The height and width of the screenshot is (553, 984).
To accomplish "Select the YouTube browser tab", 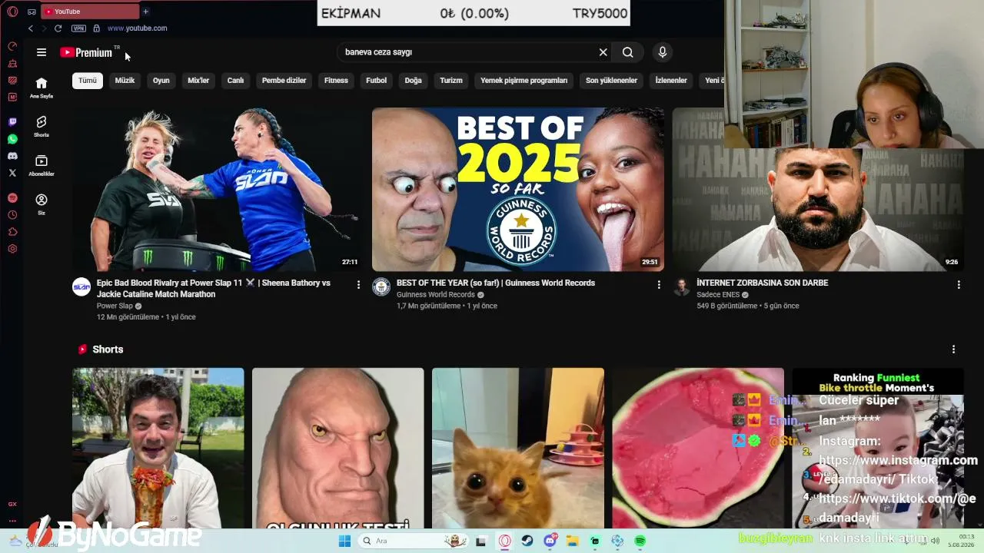I will (x=89, y=12).
